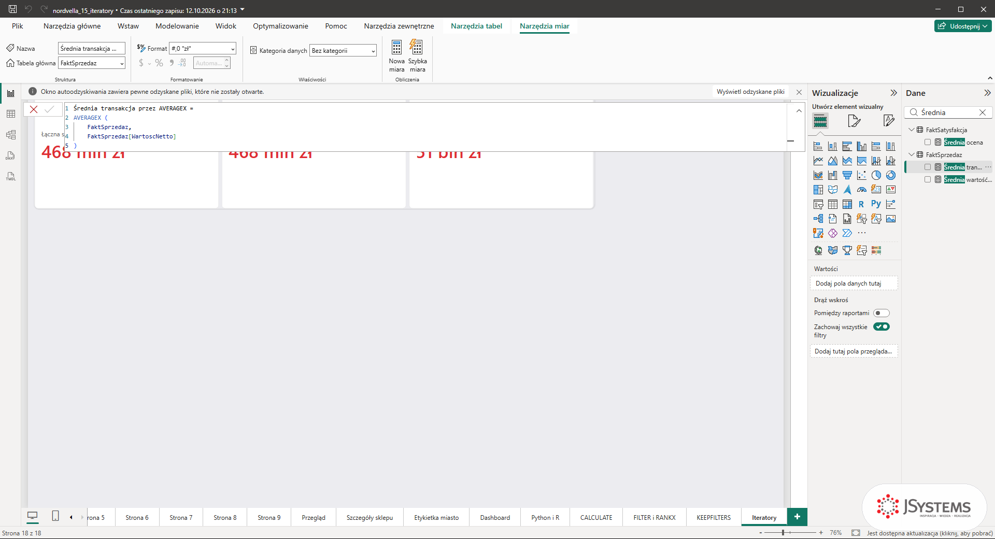This screenshot has width=995, height=539.
Task: Check the Średnia ocena measure box
Action: coord(928,142)
